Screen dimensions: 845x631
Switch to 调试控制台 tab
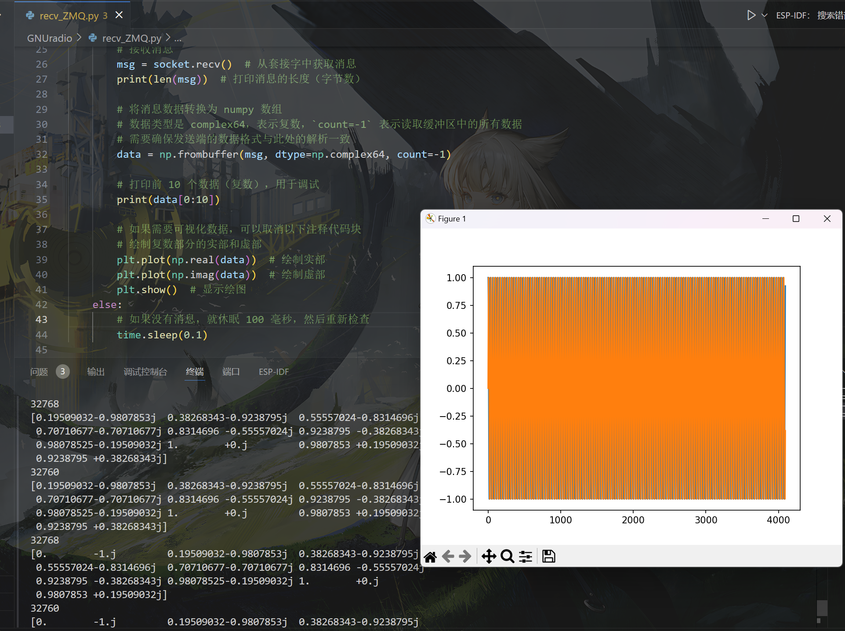coord(145,372)
